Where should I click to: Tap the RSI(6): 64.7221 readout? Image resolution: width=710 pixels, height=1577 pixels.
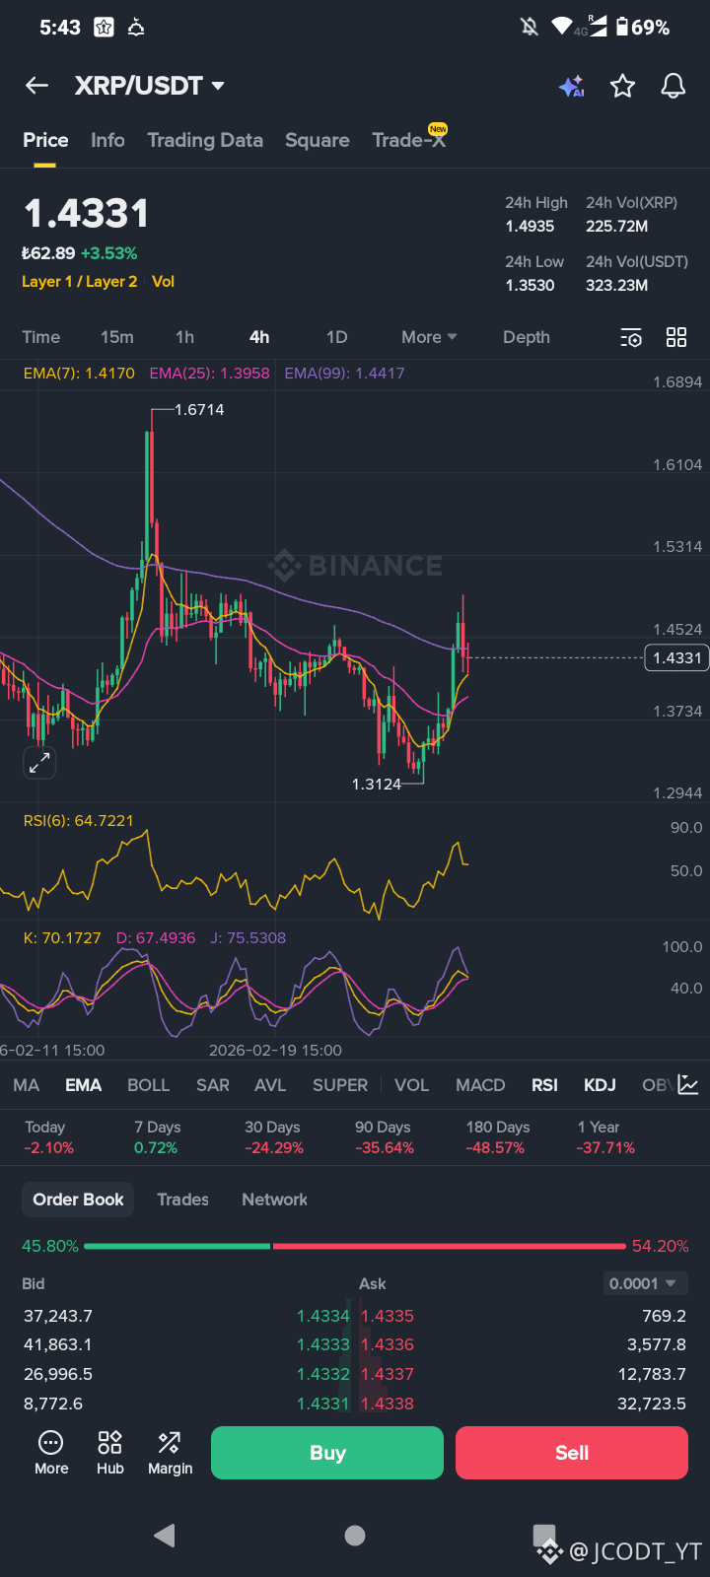click(x=78, y=821)
